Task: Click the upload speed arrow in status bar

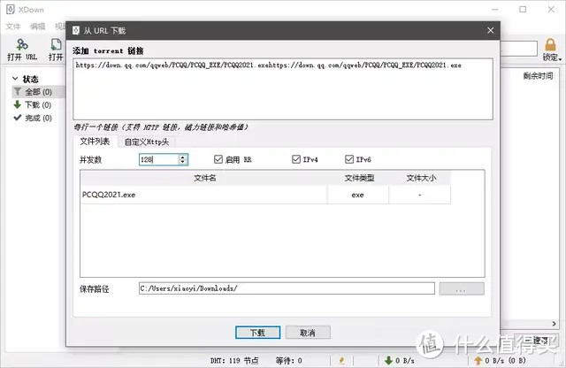Action: click(478, 360)
